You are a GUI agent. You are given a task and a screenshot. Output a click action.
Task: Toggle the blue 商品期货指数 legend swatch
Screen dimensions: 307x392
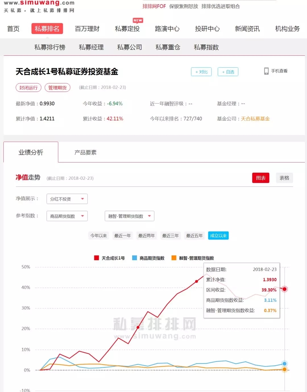tap(134, 258)
